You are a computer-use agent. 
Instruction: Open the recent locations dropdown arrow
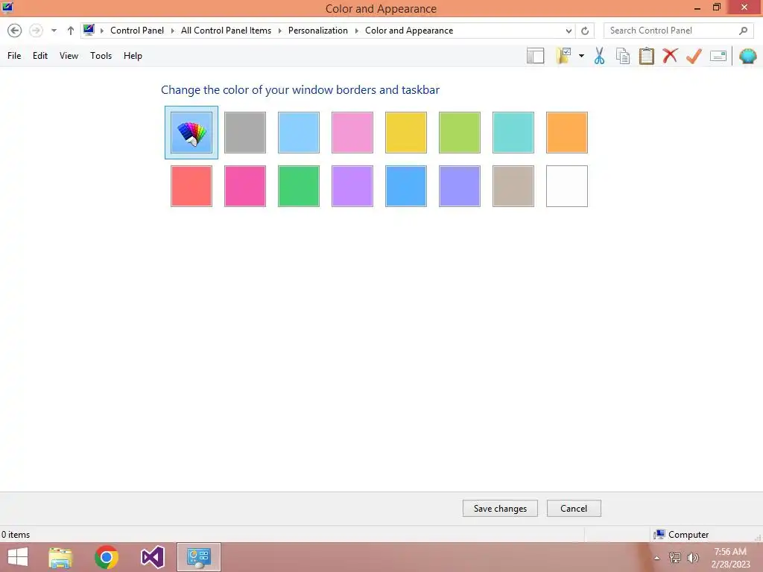(54, 31)
